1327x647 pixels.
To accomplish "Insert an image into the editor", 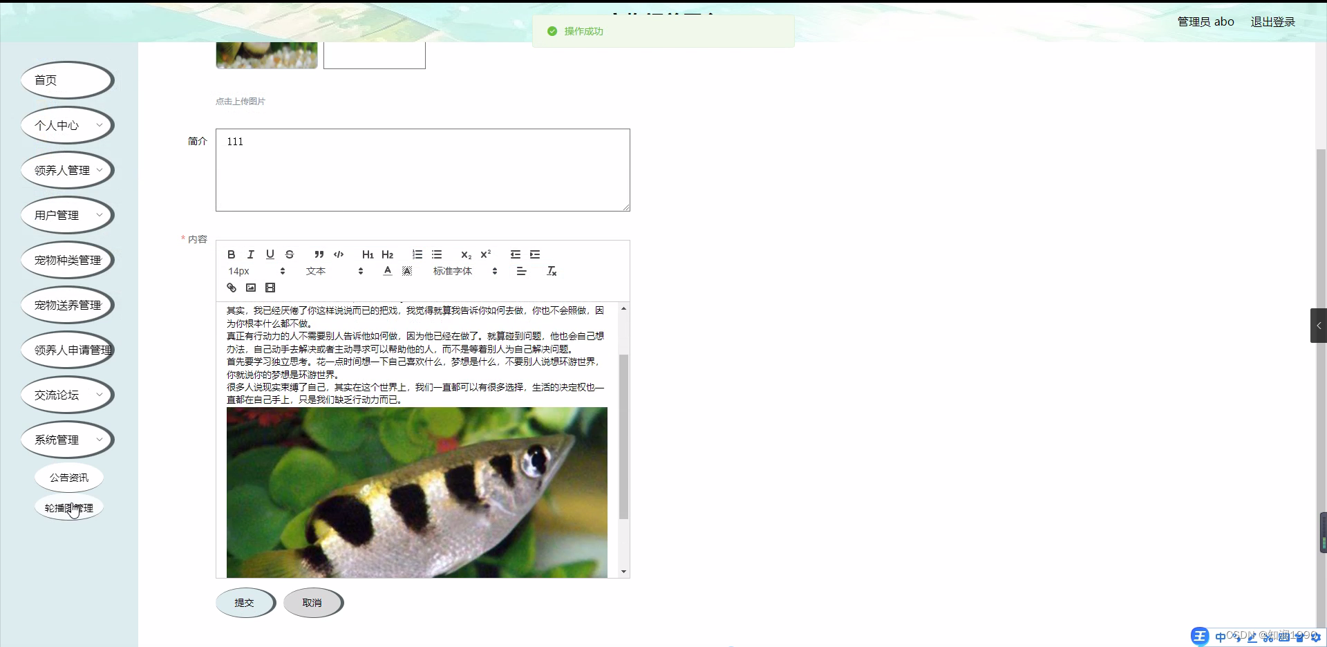I will [x=251, y=288].
